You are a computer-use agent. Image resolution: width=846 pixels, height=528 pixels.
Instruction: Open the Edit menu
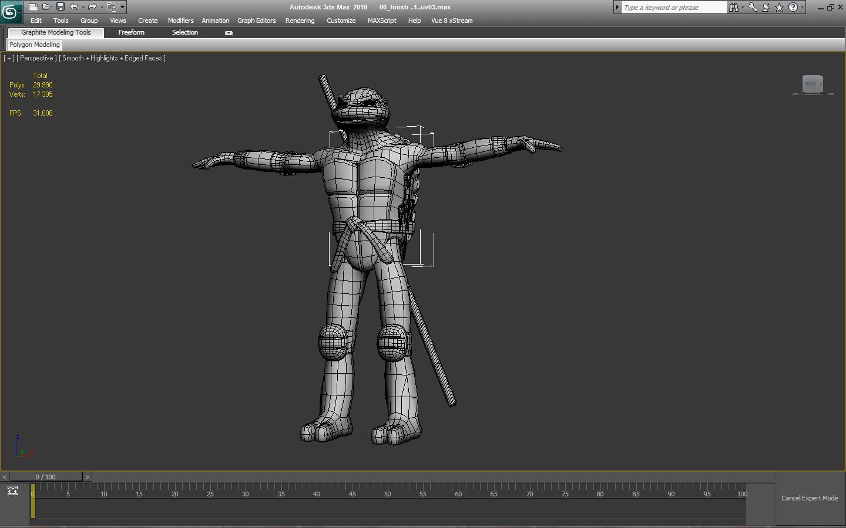(36, 21)
